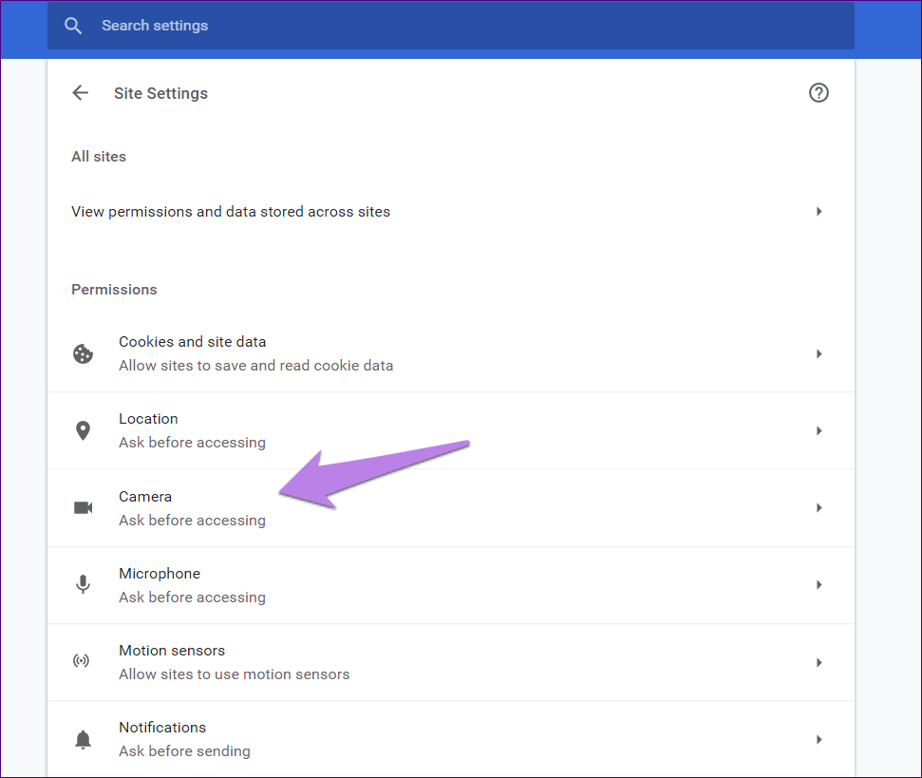
Task: Expand the all sites data arrow
Action: coord(819,212)
